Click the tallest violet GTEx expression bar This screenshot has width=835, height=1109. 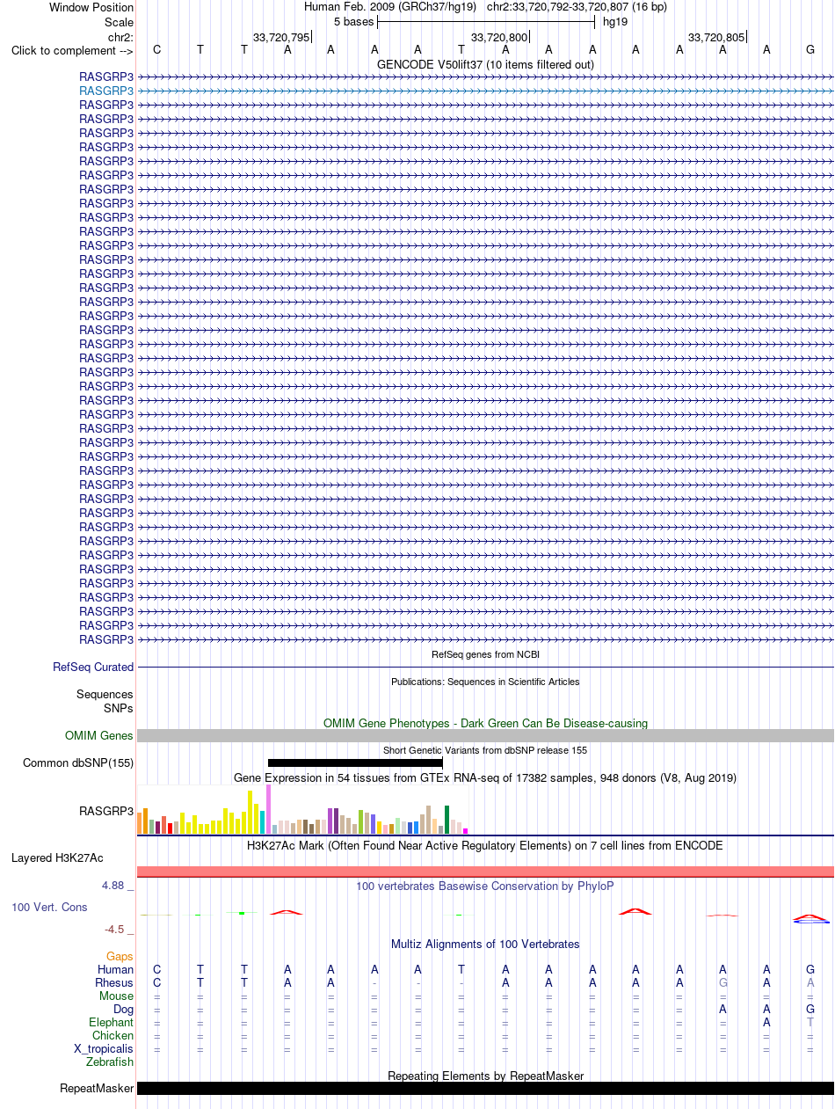(269, 809)
